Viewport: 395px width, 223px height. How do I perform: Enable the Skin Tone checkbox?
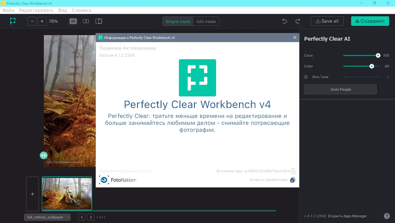pos(306,77)
